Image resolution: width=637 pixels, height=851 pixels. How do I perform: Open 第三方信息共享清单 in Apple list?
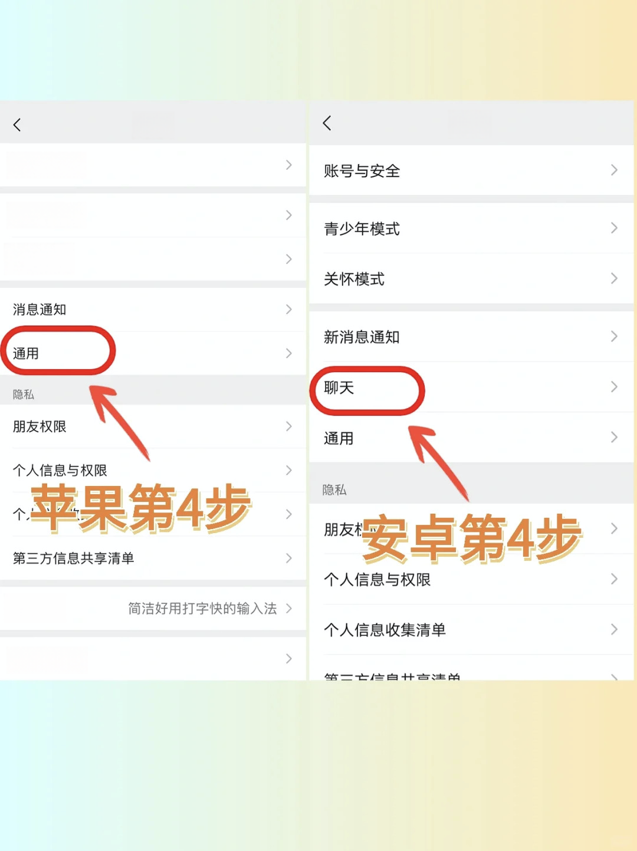tap(153, 558)
